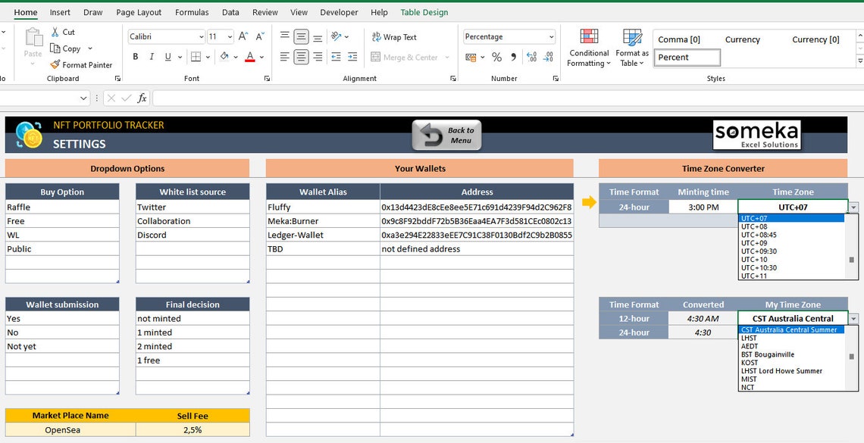Image resolution: width=864 pixels, height=443 pixels.
Task: Apply the Percent cell style
Action: pos(687,57)
